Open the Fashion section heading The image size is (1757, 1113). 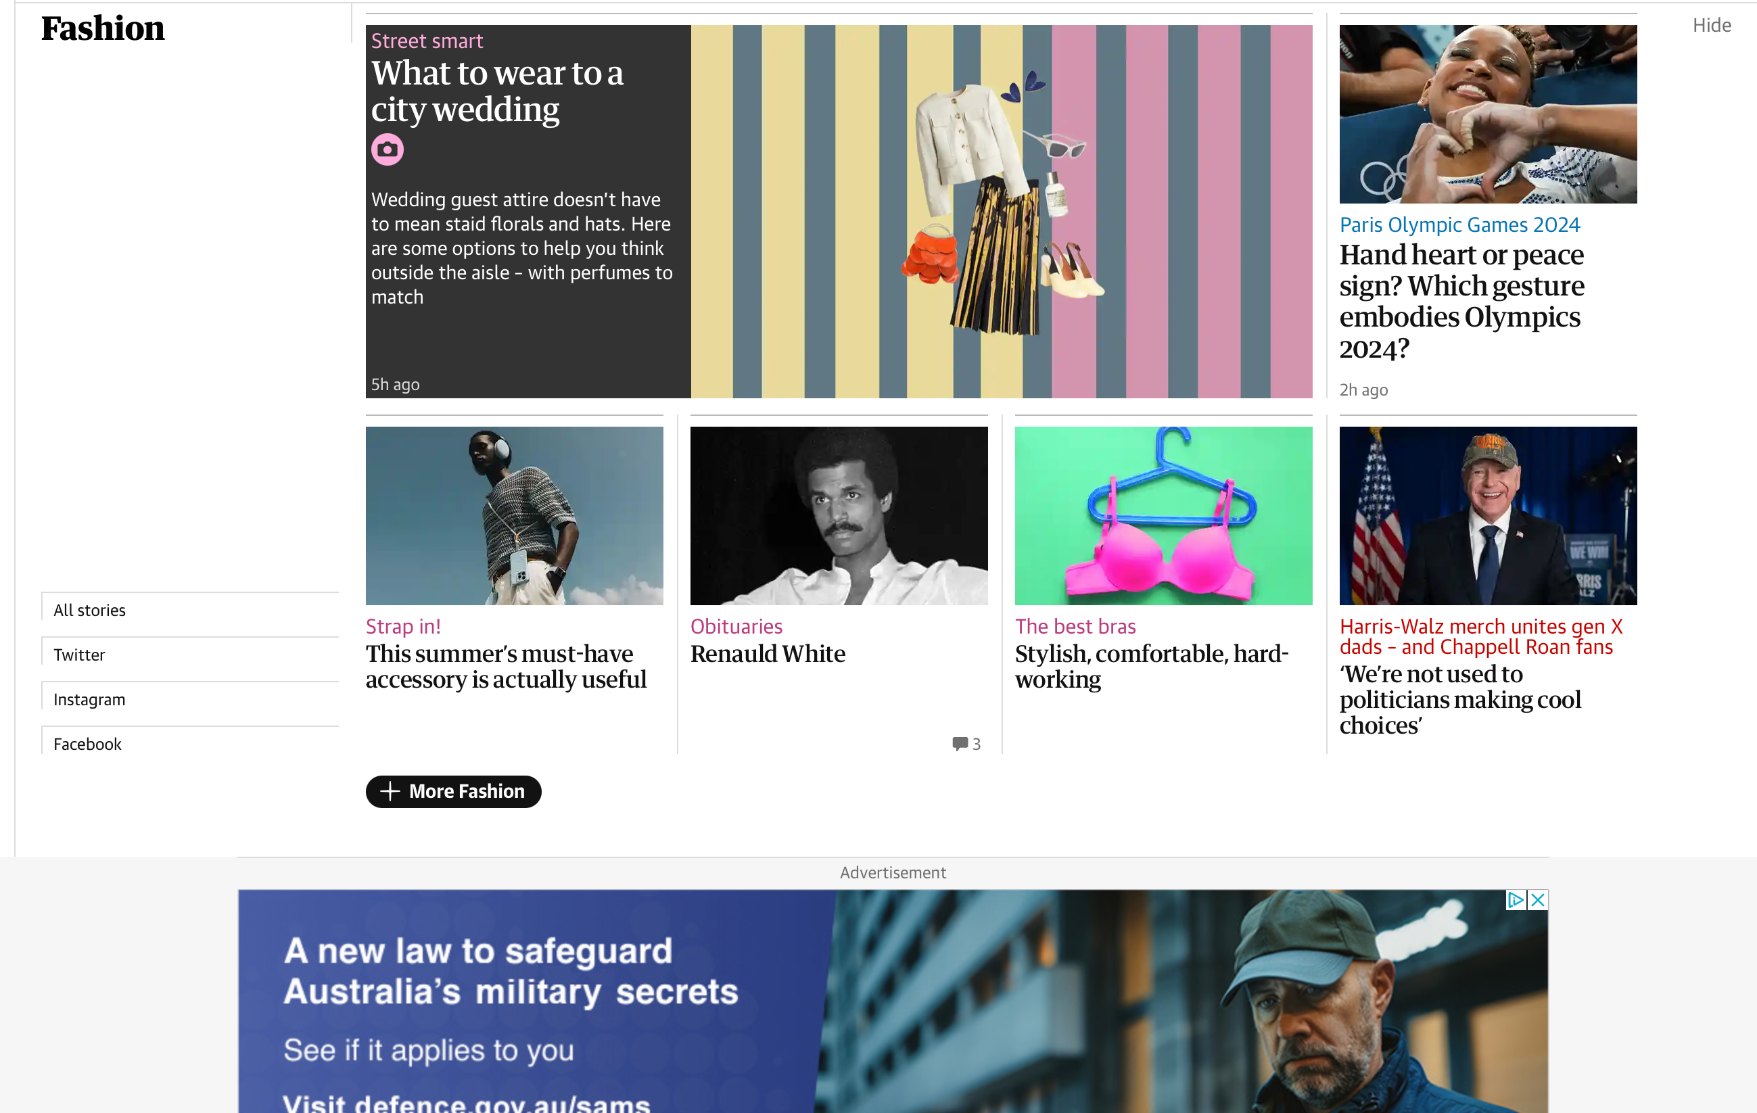point(103,28)
